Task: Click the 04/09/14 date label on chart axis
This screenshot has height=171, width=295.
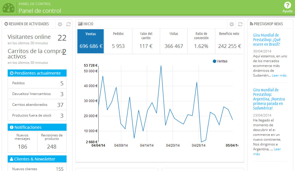Action: [121, 145]
